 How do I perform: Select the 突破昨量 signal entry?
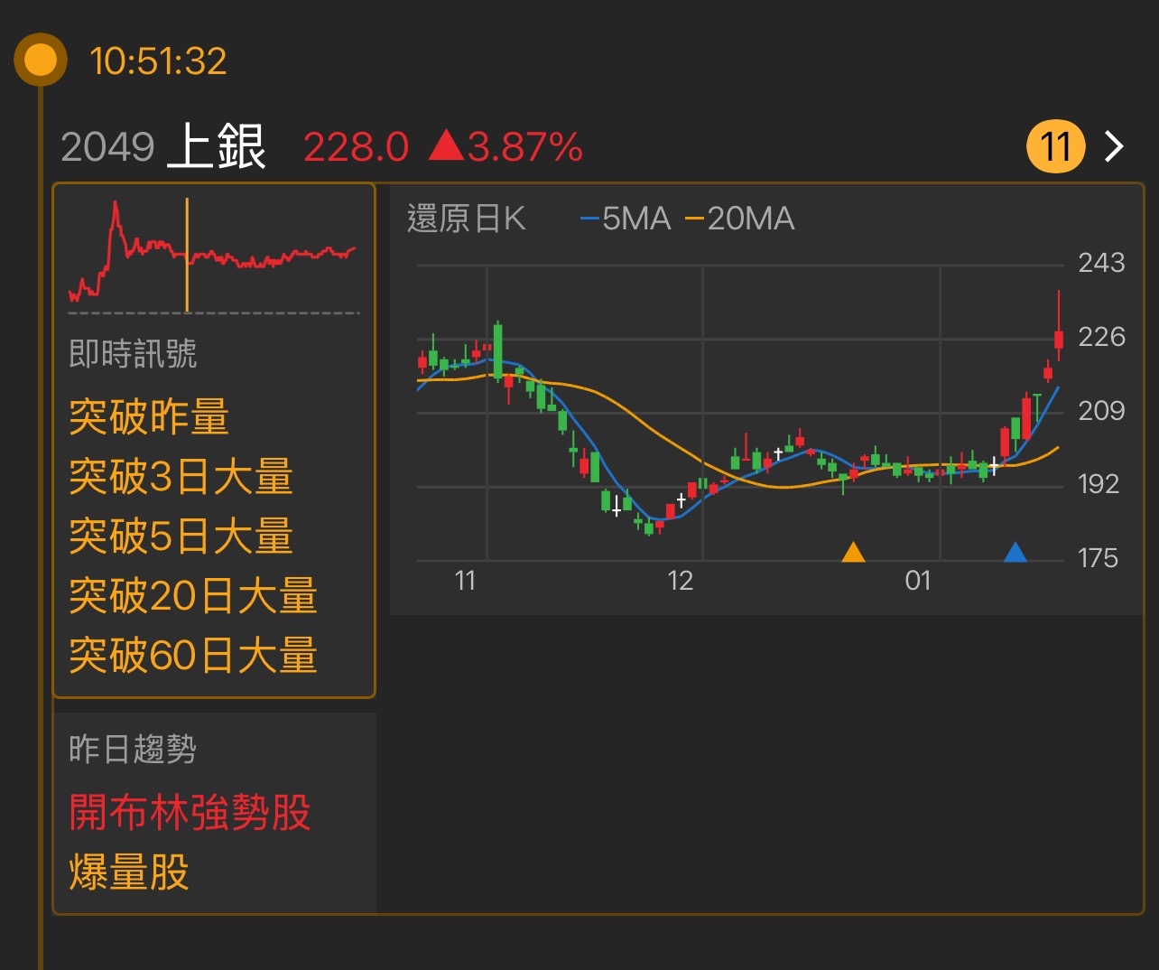click(x=150, y=418)
